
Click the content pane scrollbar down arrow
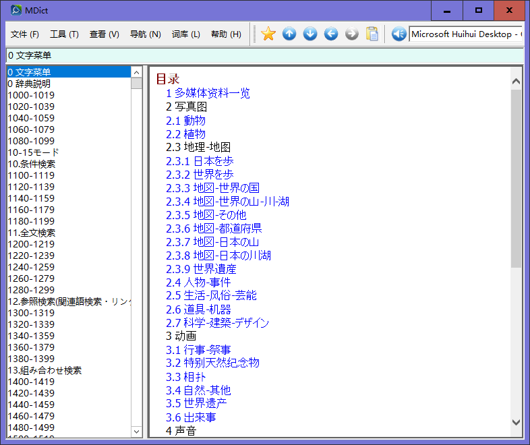(x=516, y=422)
